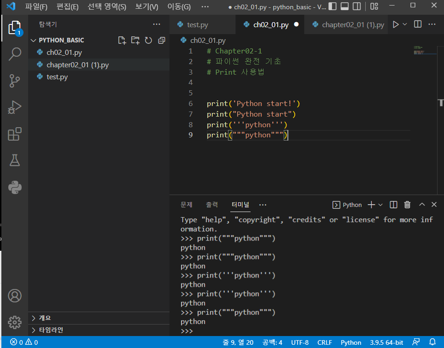The width and height of the screenshot is (444, 348).
Task: Maximize terminal panel with up chevron
Action: pyautogui.click(x=421, y=205)
